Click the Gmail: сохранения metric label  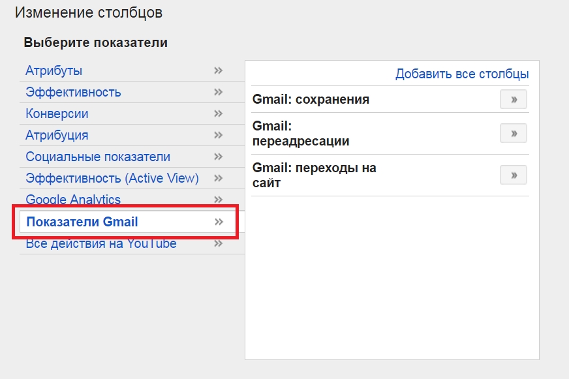[x=311, y=100]
